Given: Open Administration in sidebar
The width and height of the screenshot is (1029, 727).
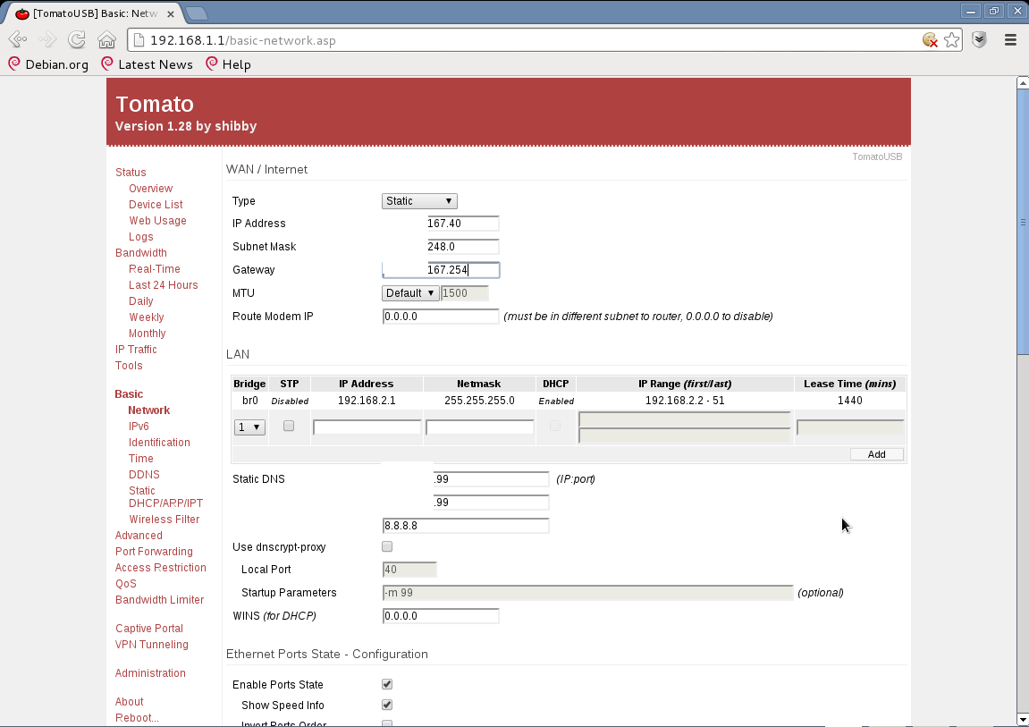Looking at the screenshot, I should (x=150, y=673).
